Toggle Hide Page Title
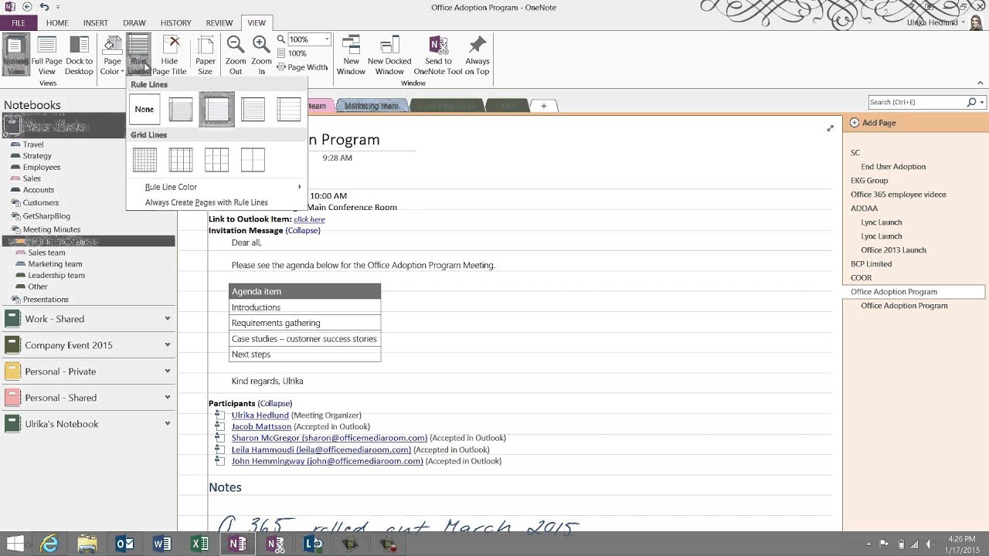The height and width of the screenshot is (556, 989). tap(169, 56)
